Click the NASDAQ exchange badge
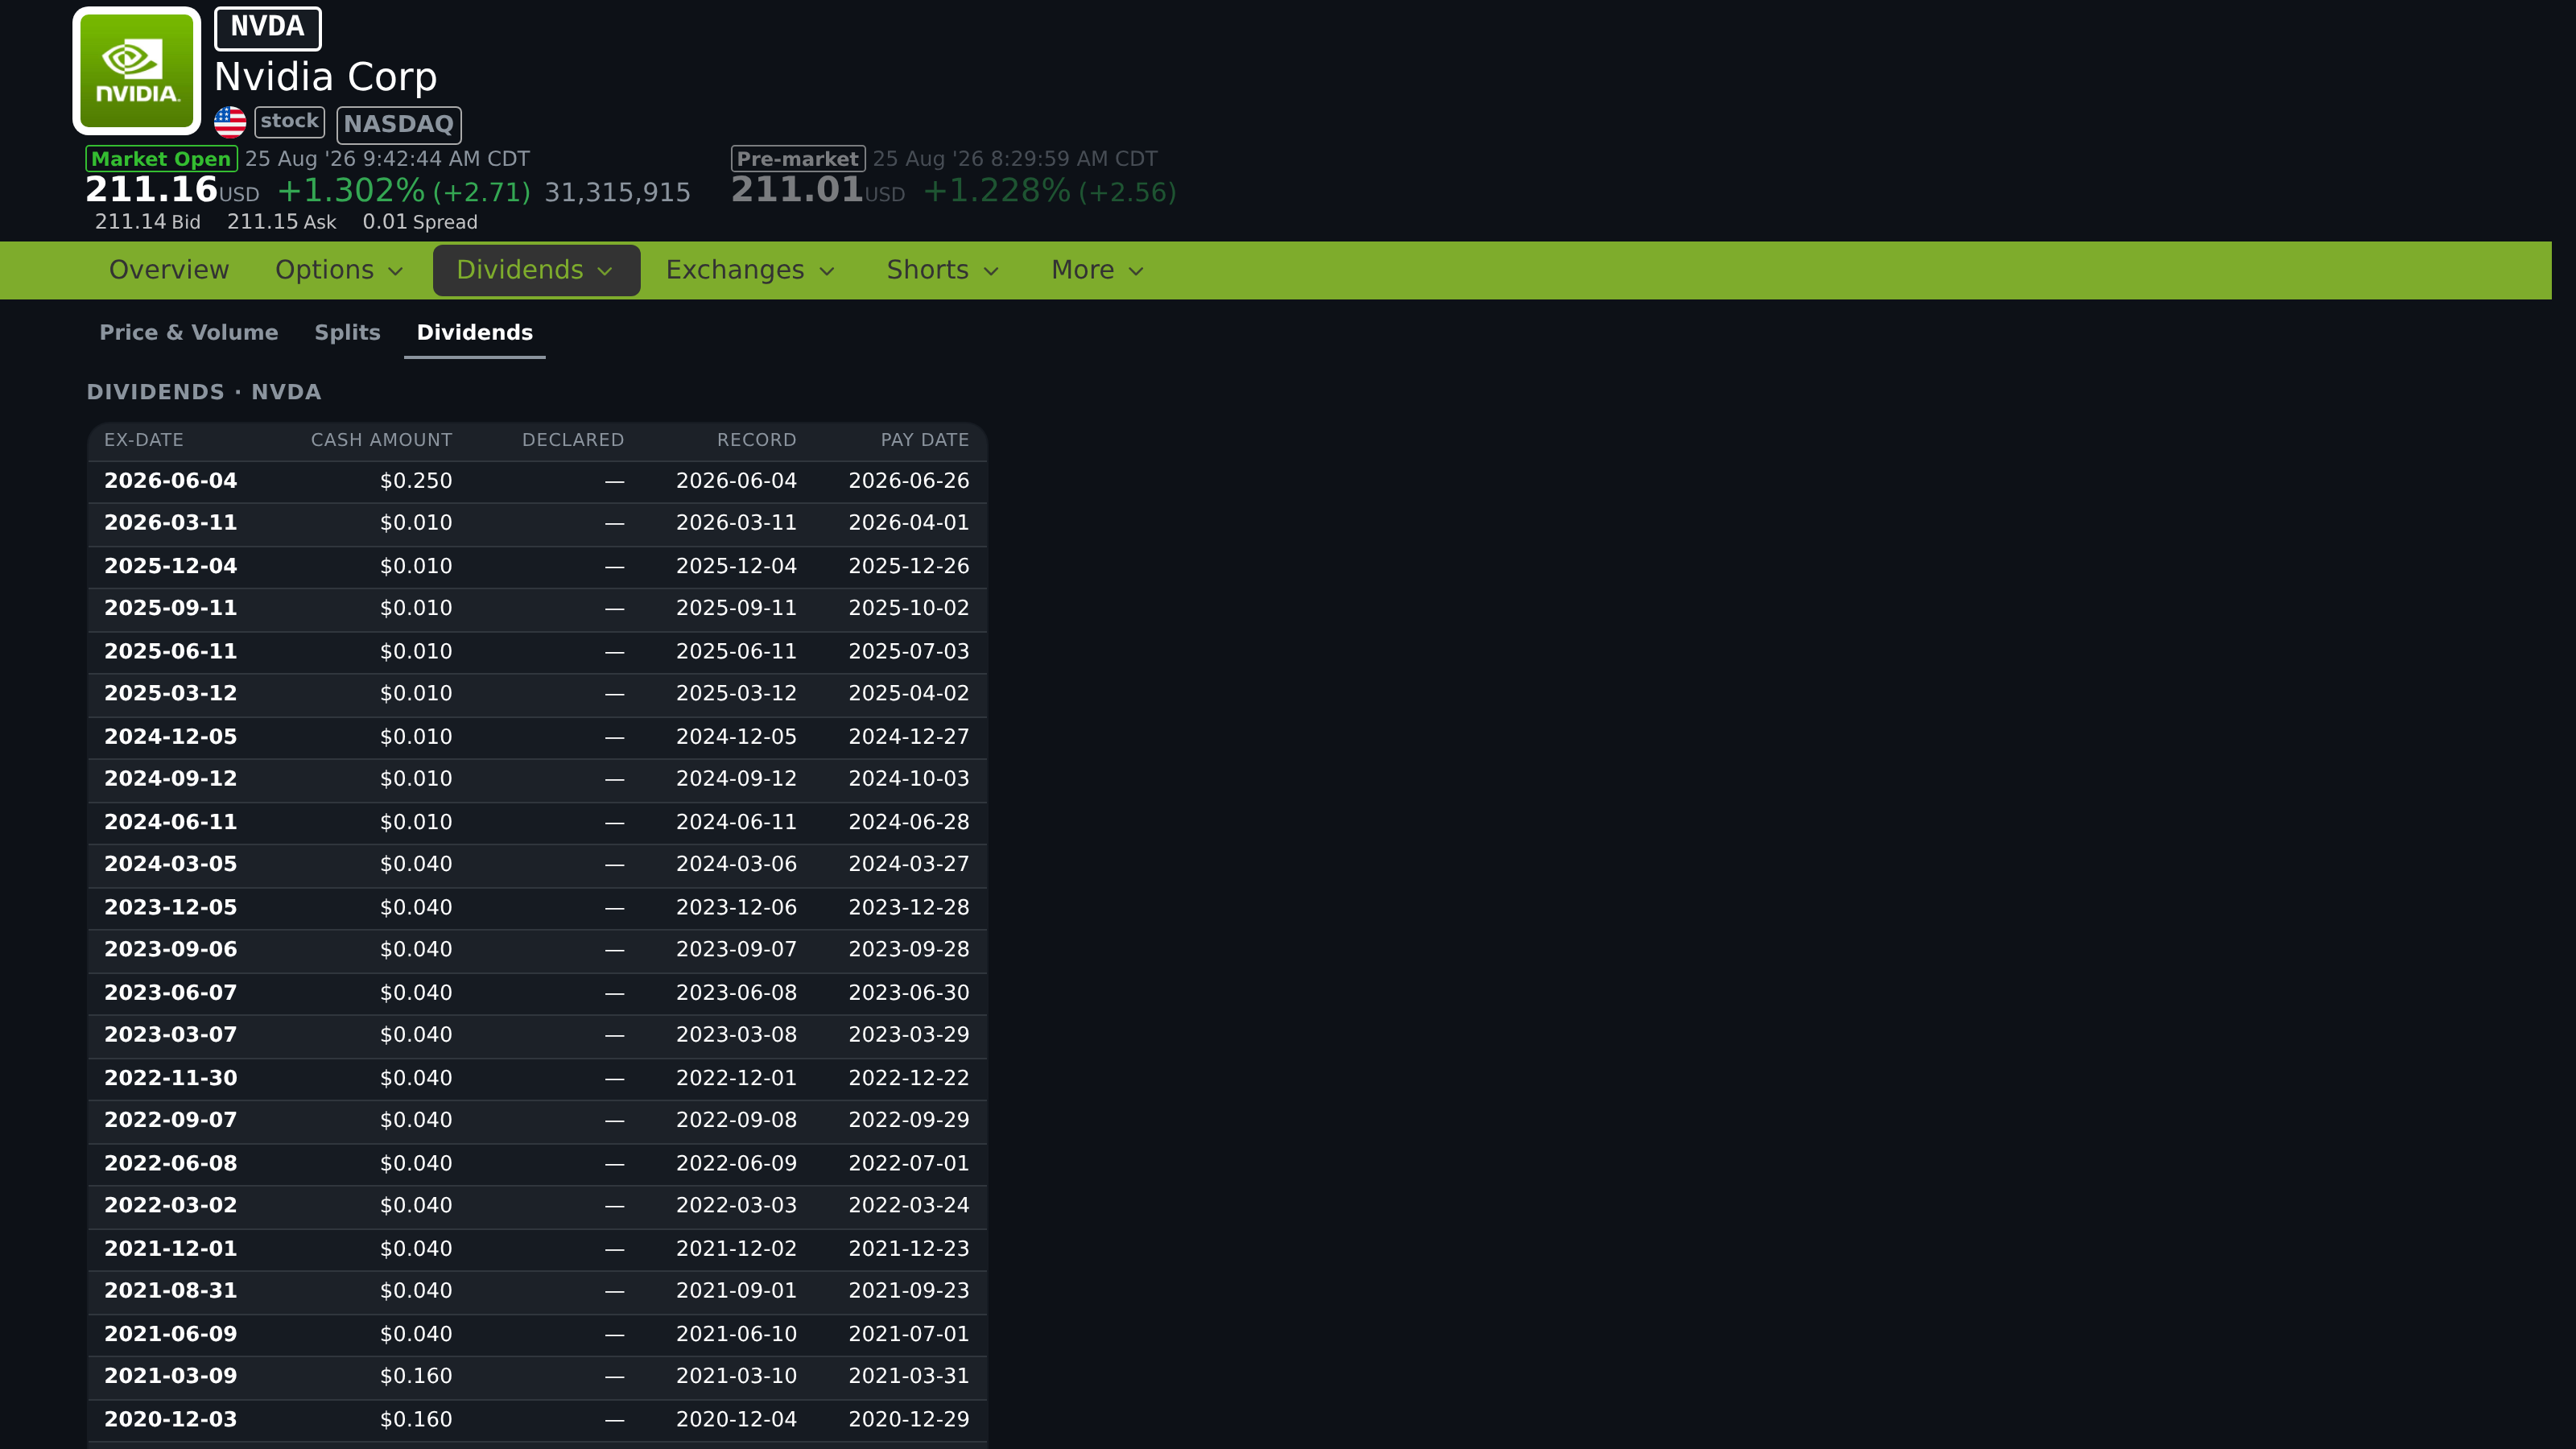Image resolution: width=2576 pixels, height=1449 pixels. pos(399,125)
